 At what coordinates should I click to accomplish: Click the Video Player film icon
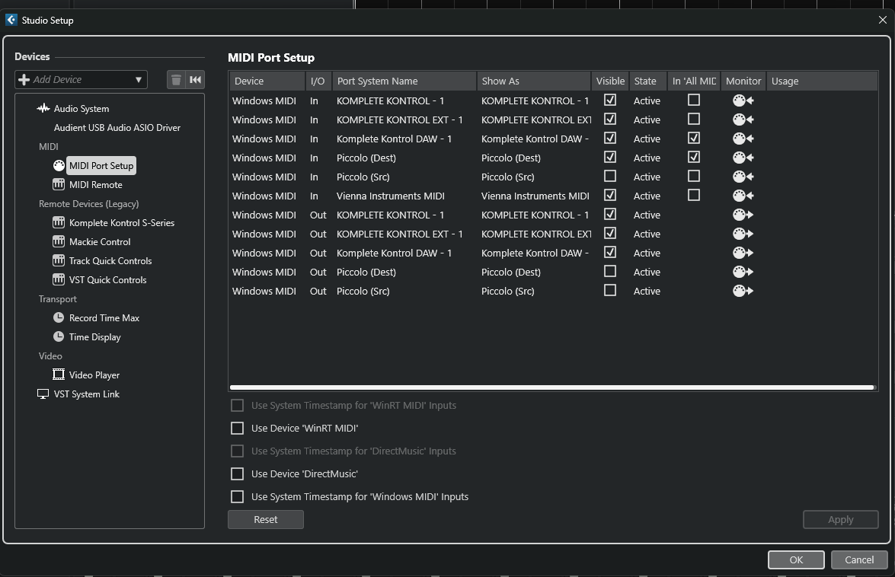59,375
